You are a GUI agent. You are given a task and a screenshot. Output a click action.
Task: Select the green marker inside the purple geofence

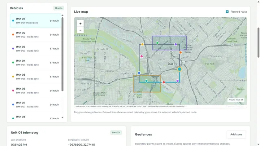(157, 43)
